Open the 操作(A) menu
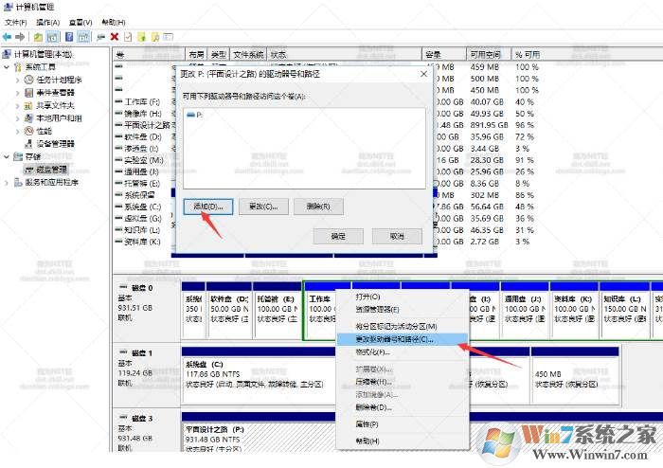The width and height of the screenshot is (663, 468). (46, 21)
